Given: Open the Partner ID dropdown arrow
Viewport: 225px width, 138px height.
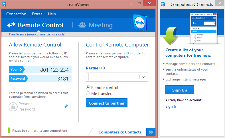Looking at the screenshot, I should (x=143, y=77).
